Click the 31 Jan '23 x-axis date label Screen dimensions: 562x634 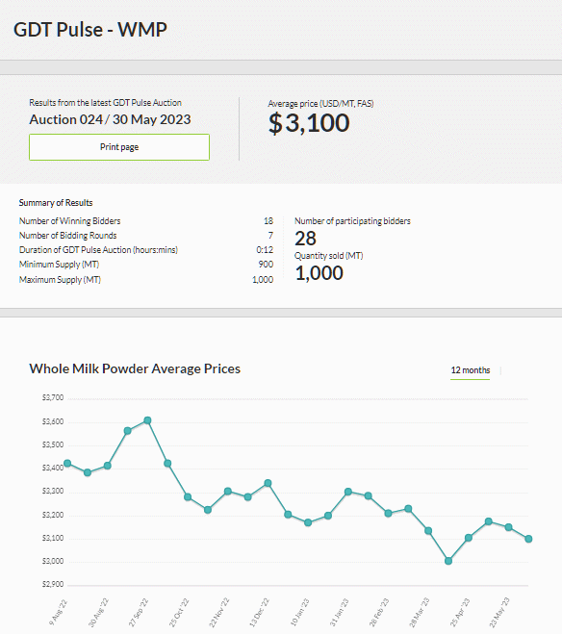pyautogui.click(x=339, y=613)
